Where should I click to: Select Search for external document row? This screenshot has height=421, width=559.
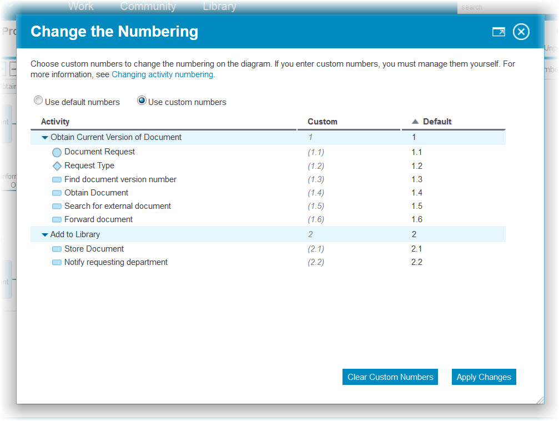coord(118,206)
